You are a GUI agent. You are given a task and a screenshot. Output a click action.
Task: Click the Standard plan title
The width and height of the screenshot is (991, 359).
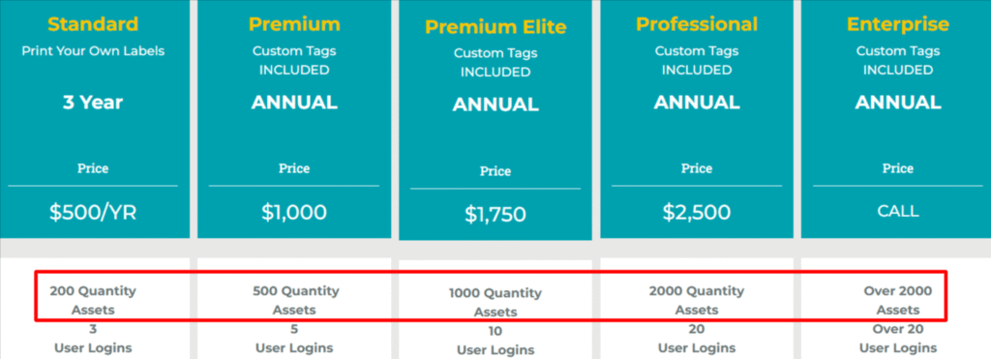(x=93, y=24)
